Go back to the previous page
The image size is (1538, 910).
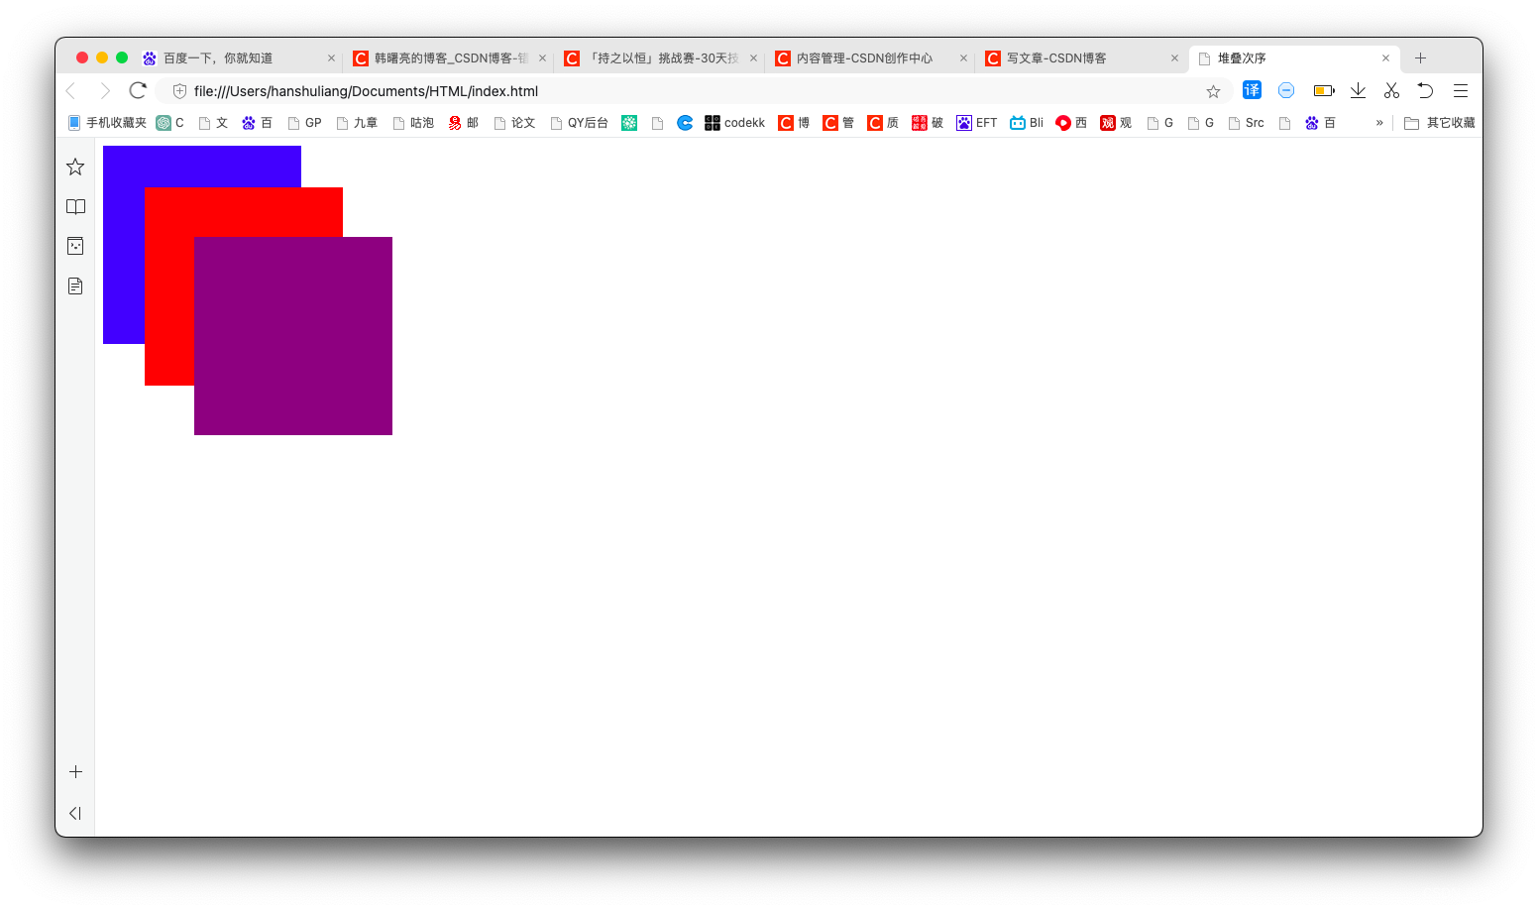coord(70,91)
